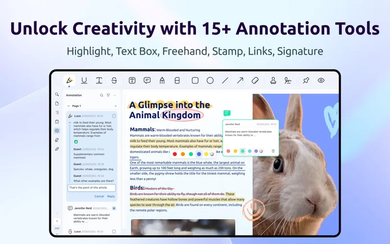Pick purple color in the note popup

coord(256,151)
